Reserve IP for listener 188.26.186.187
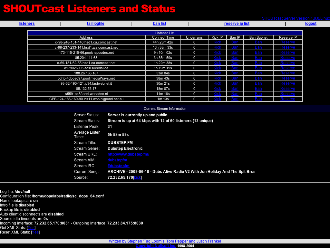This screenshot has width=330, height=248. point(288,73)
